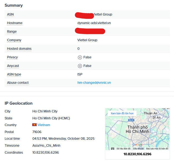
Task: Click 'Dữ liệu Bản đồ' map data button
Action: coord(124,149)
